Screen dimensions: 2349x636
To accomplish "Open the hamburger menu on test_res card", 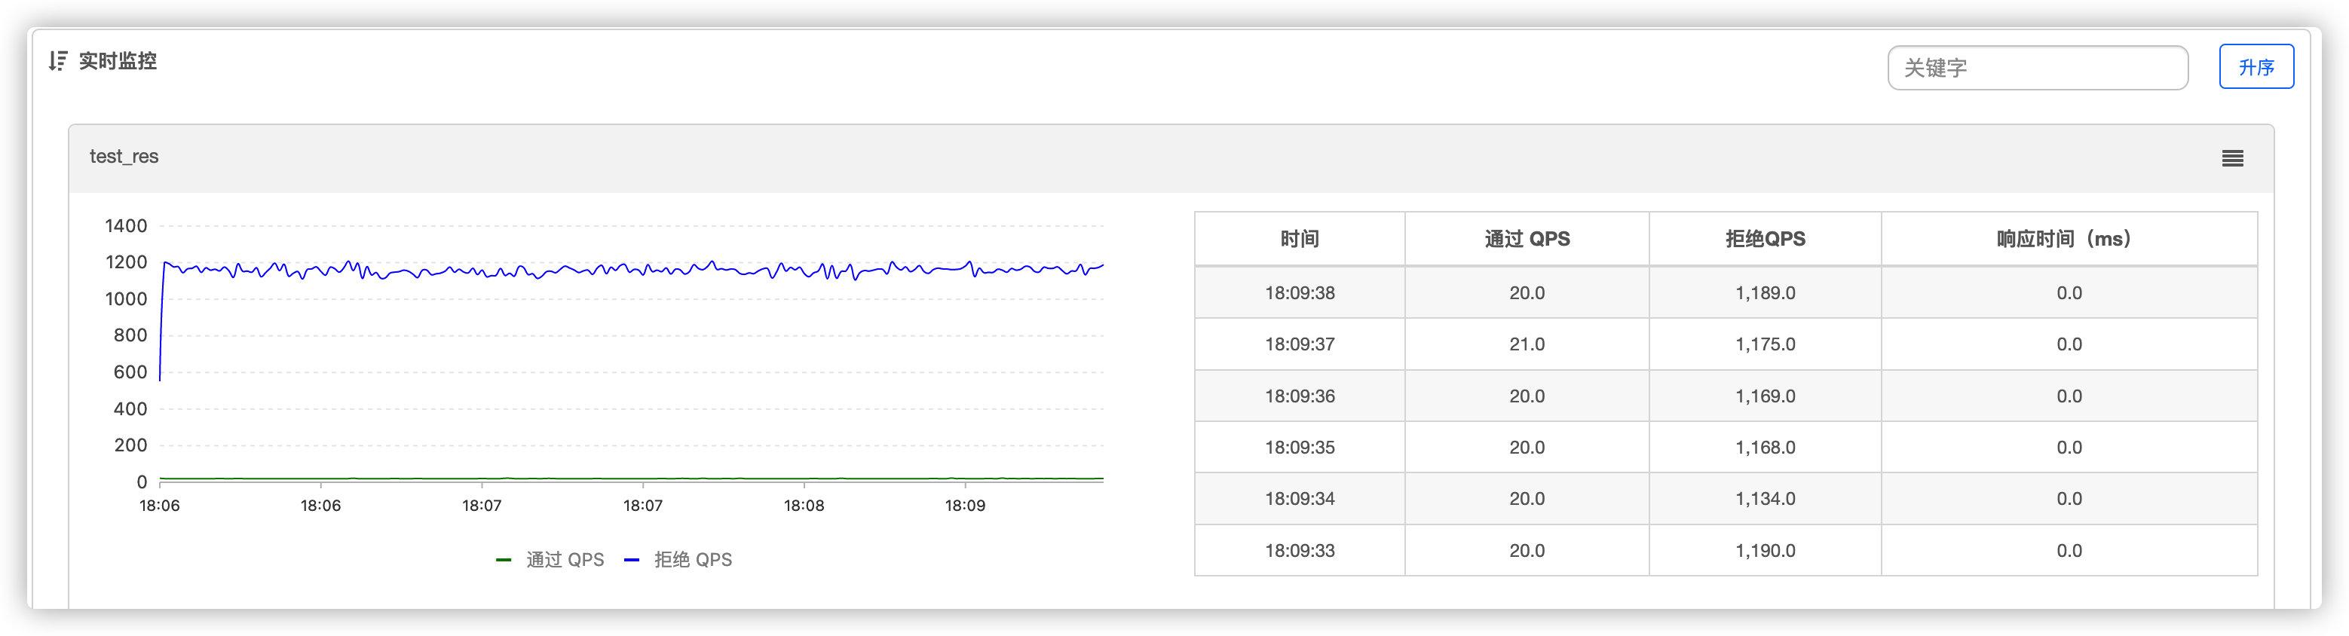I will [2232, 158].
